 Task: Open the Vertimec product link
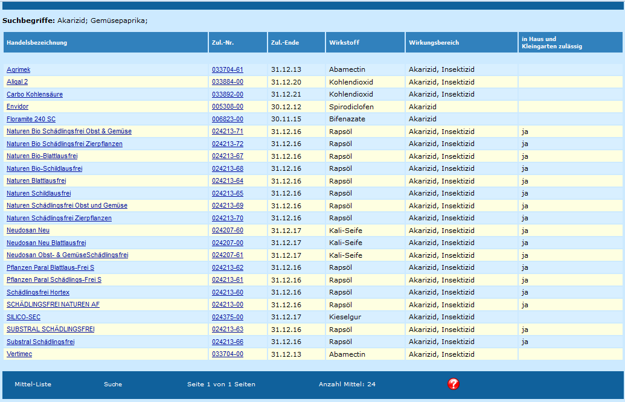tap(19, 353)
